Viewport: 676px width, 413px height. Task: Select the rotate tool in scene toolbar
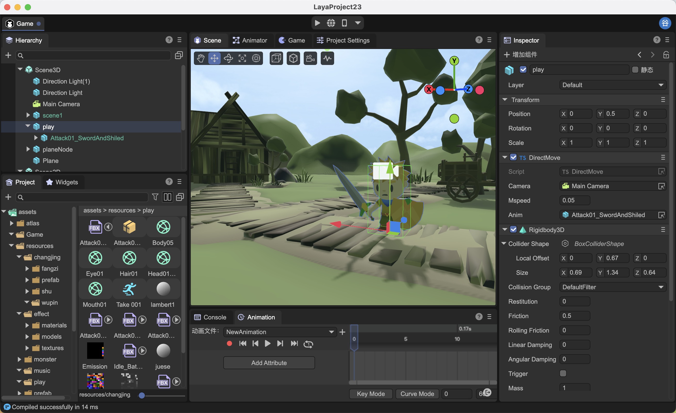pos(228,58)
